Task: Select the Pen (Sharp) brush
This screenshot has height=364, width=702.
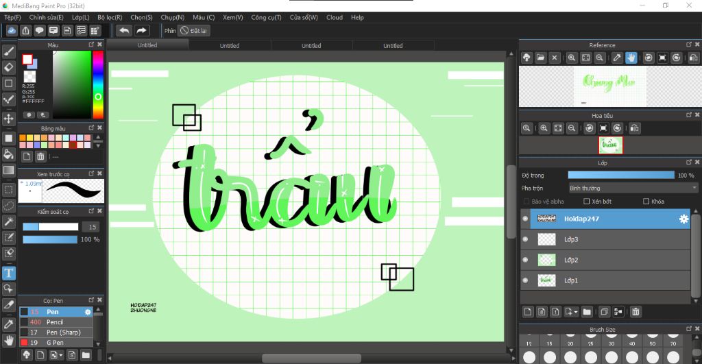Action: [x=56, y=332]
